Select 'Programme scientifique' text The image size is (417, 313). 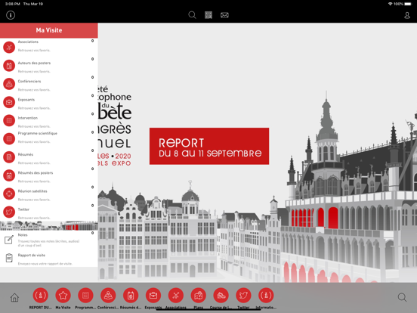tap(38, 133)
